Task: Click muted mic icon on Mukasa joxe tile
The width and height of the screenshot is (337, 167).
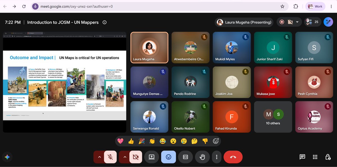Action: [286, 72]
